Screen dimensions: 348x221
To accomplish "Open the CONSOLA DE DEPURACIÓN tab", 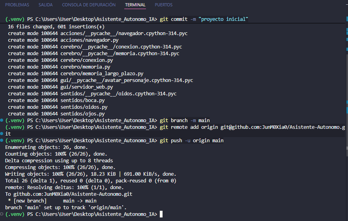I will coord(89,5).
